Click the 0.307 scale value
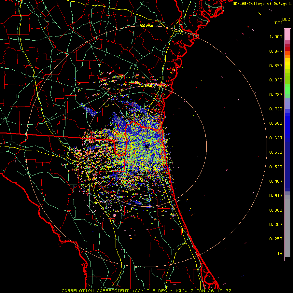 (x=276, y=225)
